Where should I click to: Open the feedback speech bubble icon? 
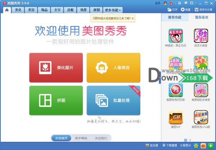(186, 3)
